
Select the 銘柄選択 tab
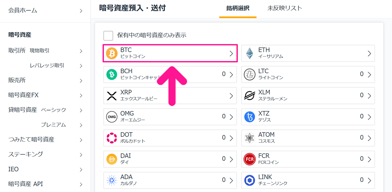pyautogui.click(x=238, y=8)
